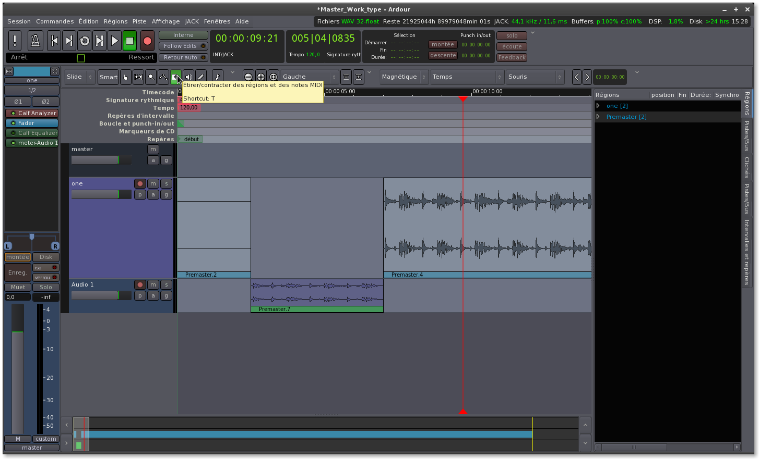Viewport: 759px width, 459px height.
Task: Click the zoom out minus icon
Action: 248,77
